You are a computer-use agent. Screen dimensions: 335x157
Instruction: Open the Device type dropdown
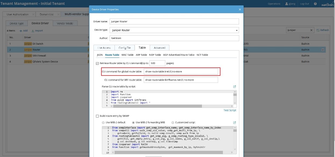pos(237,30)
